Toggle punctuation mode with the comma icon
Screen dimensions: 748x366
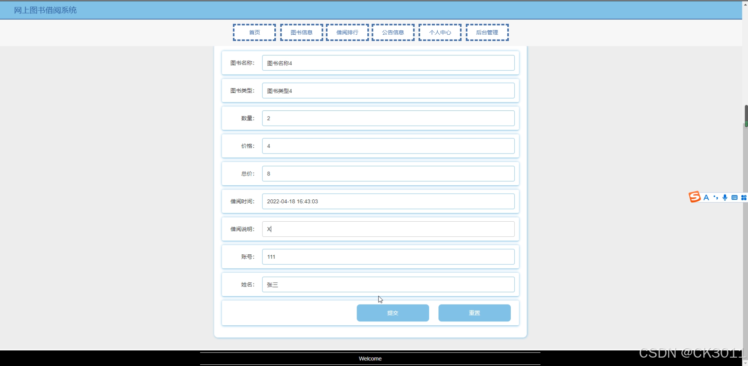coord(715,197)
